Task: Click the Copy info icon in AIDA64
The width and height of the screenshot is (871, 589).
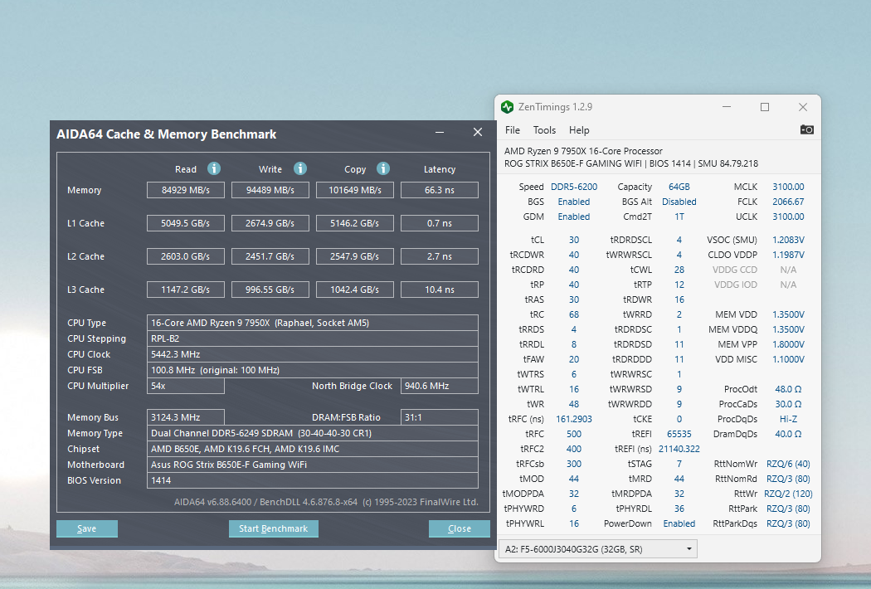Action: [x=383, y=168]
